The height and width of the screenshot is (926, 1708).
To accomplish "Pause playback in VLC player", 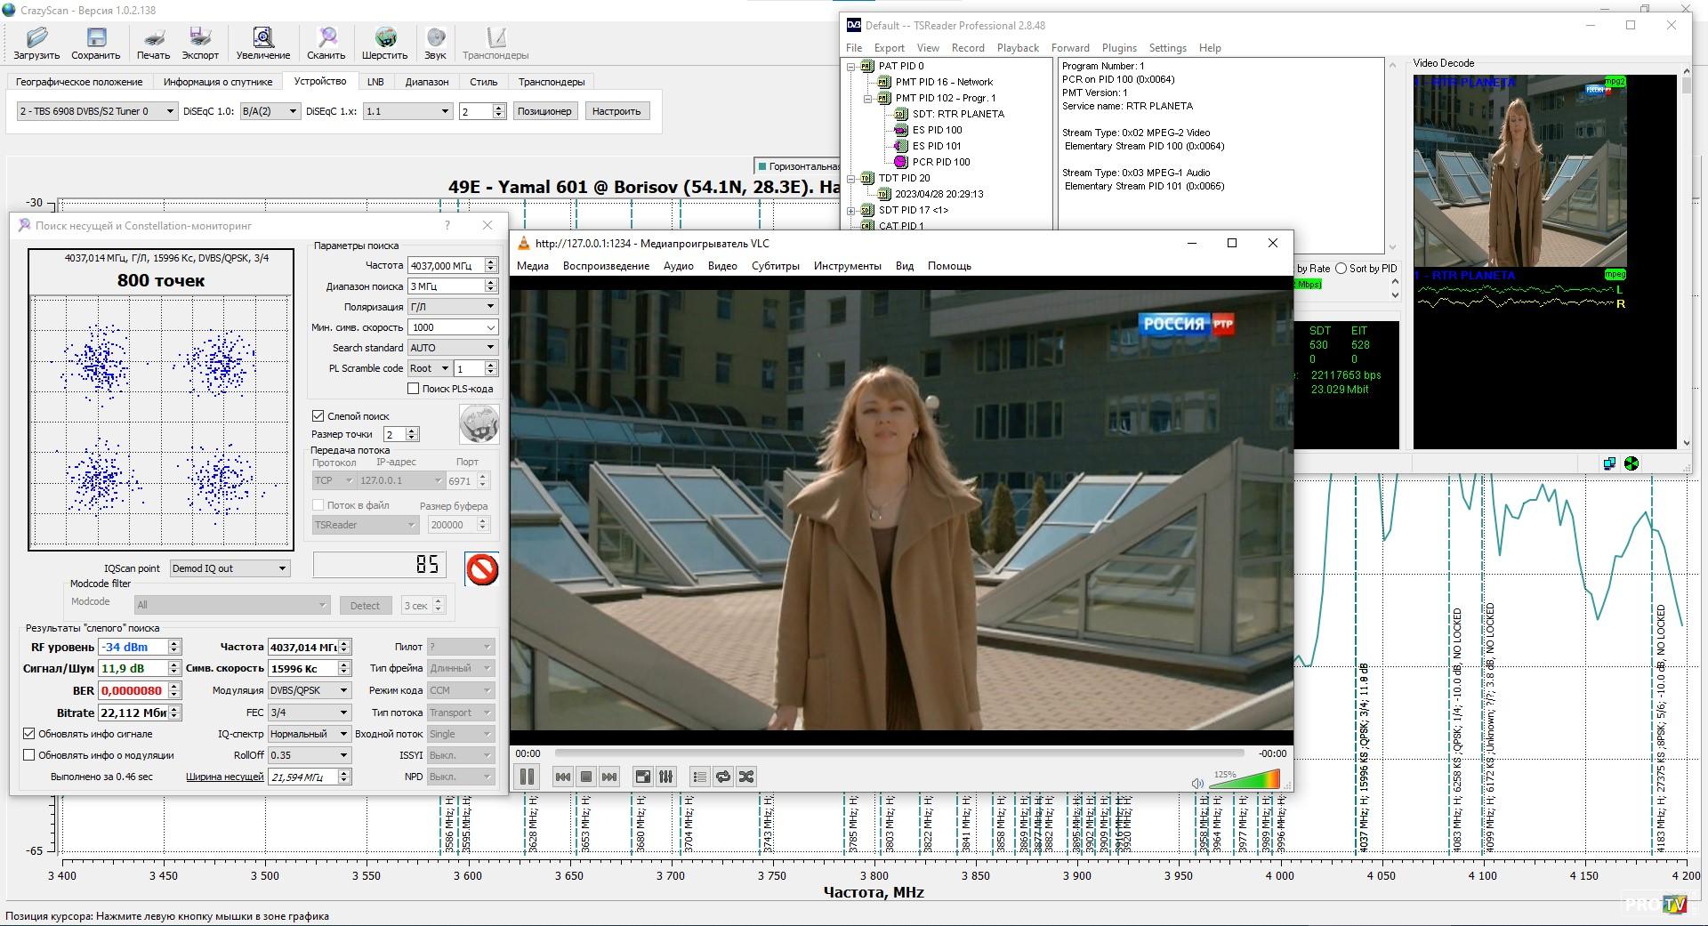I will click(x=527, y=777).
